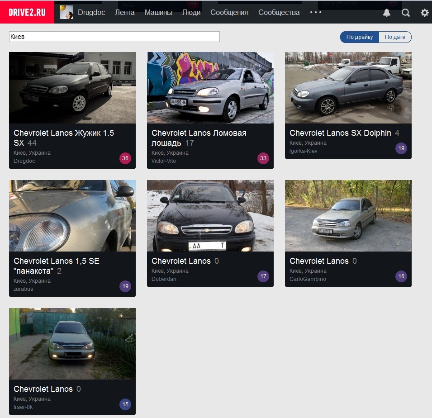The width and height of the screenshot is (432, 418).
Task: Click zurabus's rating badge 19
Action: coord(125,286)
